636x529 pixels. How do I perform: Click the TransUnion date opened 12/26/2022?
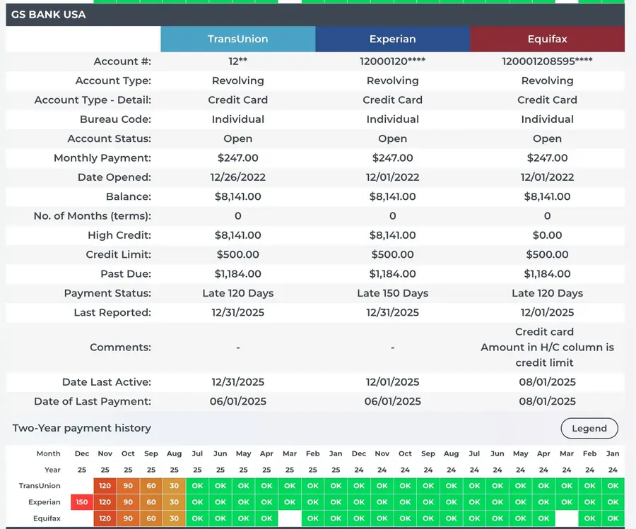pos(237,177)
